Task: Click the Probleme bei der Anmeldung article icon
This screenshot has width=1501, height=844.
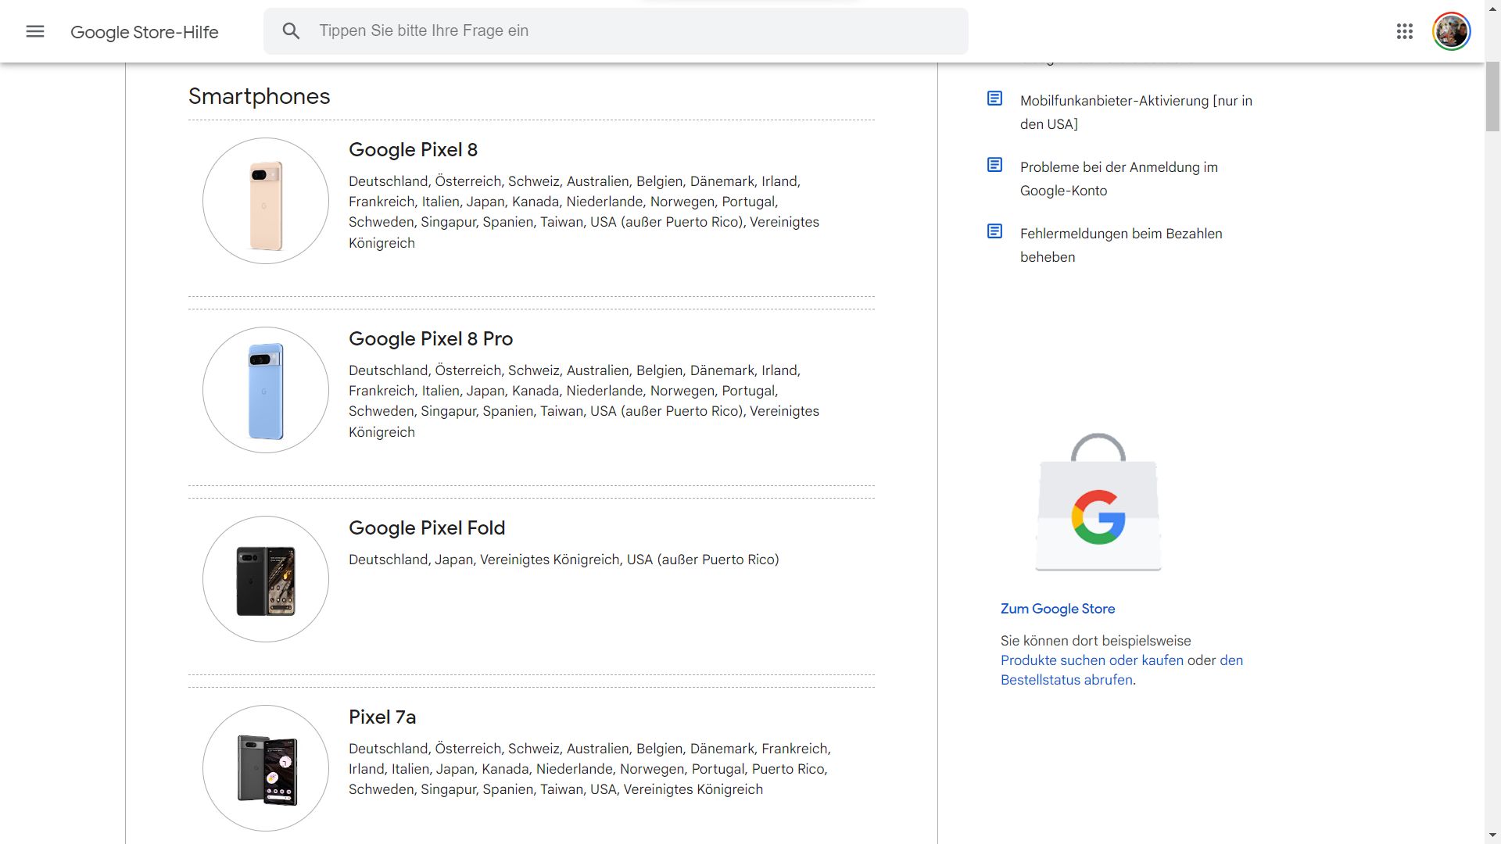Action: pyautogui.click(x=994, y=165)
